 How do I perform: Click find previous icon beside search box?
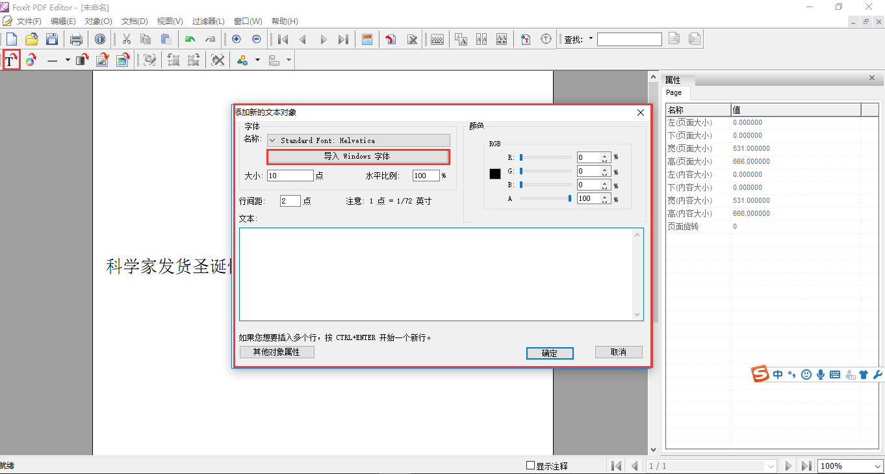674,39
